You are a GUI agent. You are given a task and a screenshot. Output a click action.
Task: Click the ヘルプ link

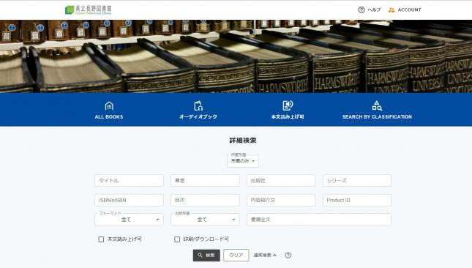pyautogui.click(x=374, y=10)
